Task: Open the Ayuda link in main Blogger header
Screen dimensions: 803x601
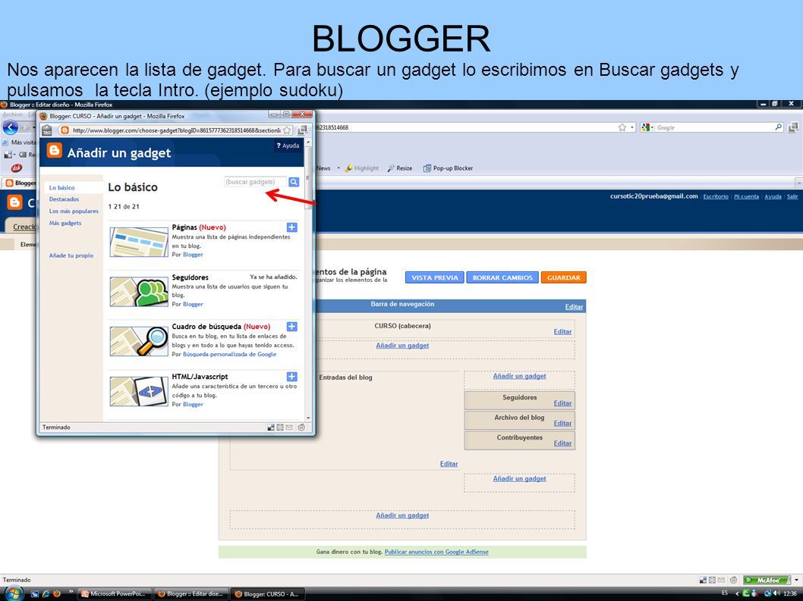Action: [x=773, y=196]
